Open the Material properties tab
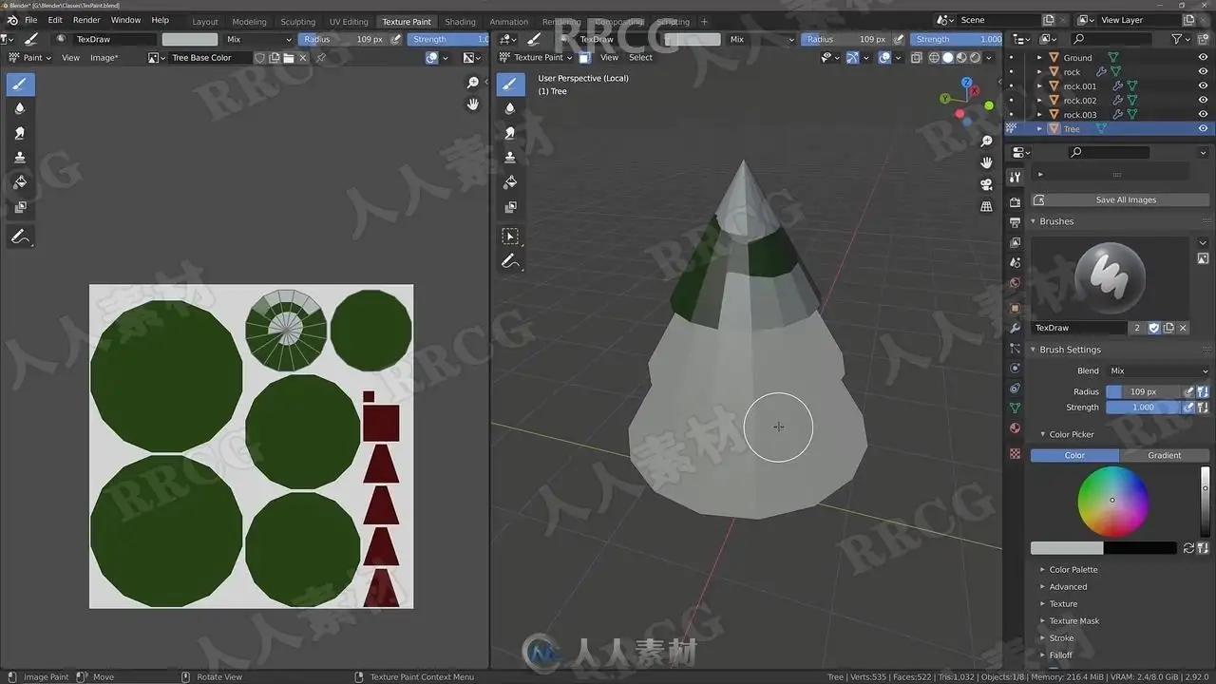 1015,428
